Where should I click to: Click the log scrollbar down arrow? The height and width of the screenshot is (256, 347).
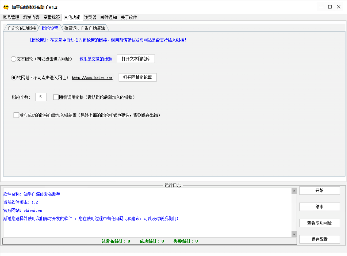click(294, 234)
